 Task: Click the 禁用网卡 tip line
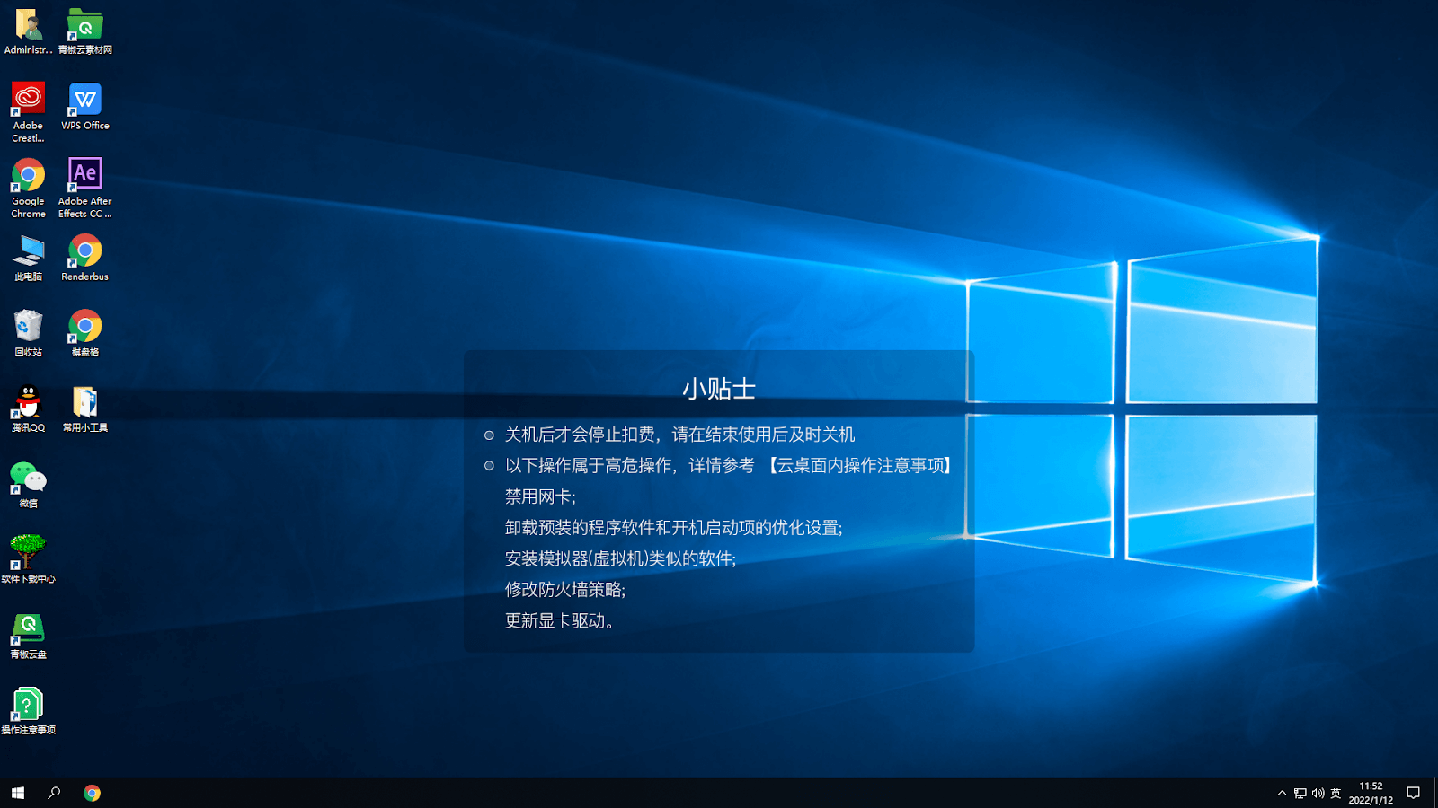[x=540, y=496]
